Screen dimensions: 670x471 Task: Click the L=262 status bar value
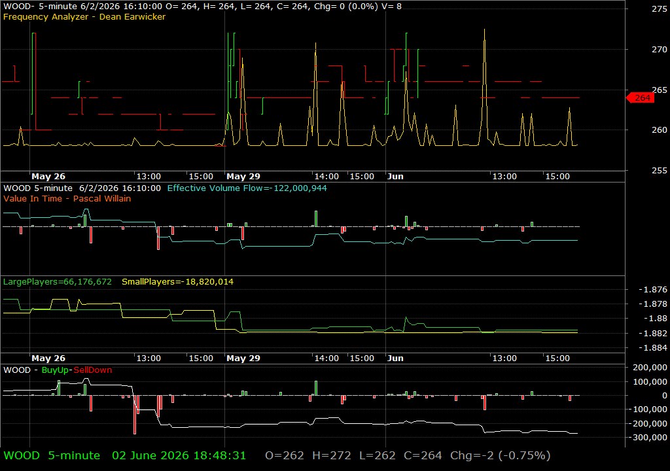point(378,455)
